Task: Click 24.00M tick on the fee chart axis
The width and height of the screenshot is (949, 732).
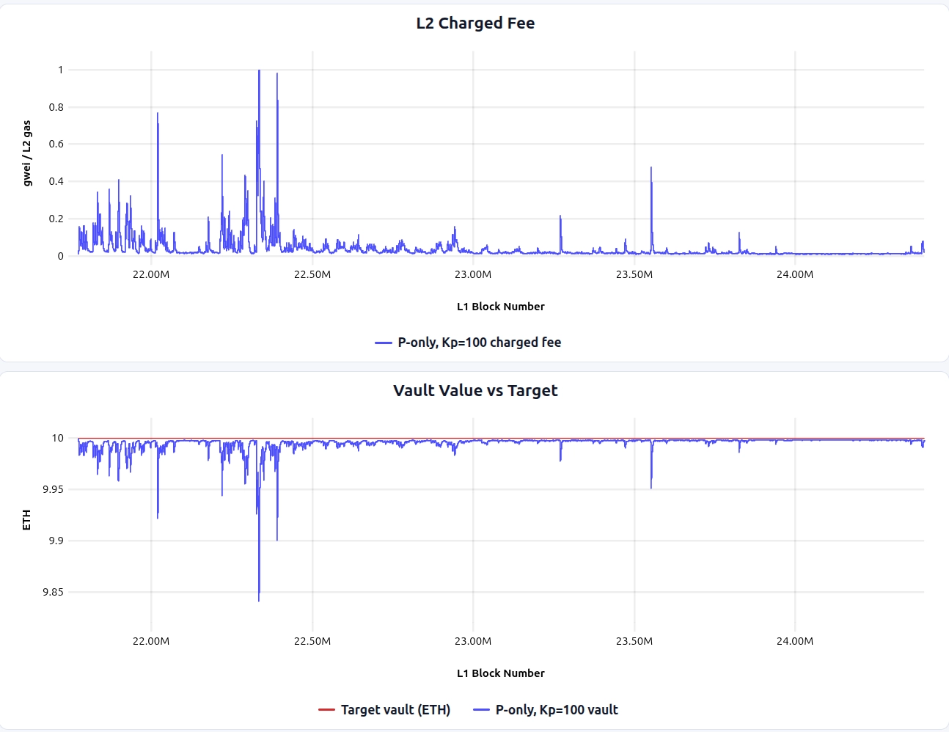Action: 795,275
